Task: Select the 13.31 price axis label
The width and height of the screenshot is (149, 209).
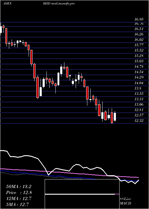Action: tap(139, 99)
